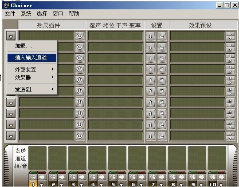Select 插入输入通道 in the context menu

point(32,58)
